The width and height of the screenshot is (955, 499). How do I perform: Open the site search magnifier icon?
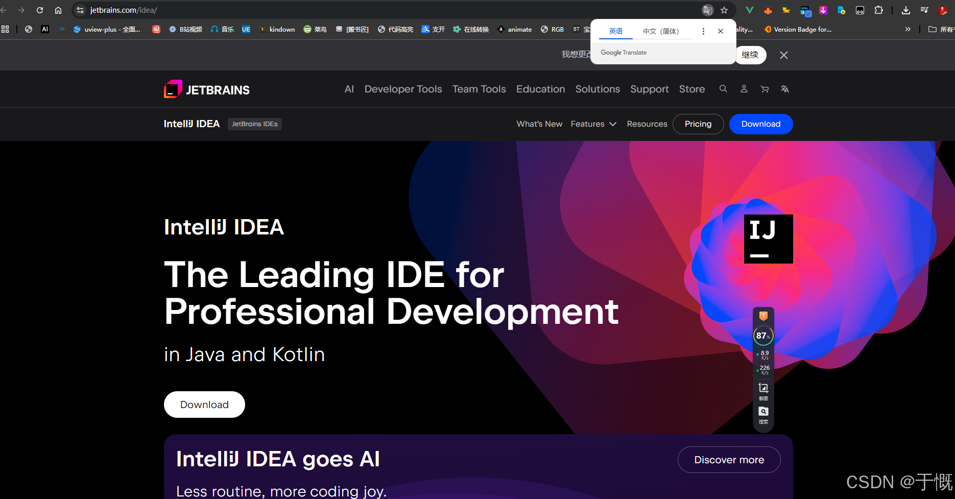pyautogui.click(x=723, y=89)
